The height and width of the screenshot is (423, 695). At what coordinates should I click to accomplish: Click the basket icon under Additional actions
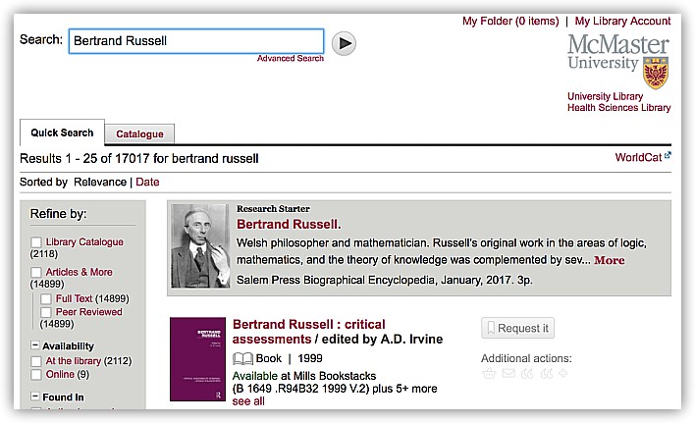489,373
